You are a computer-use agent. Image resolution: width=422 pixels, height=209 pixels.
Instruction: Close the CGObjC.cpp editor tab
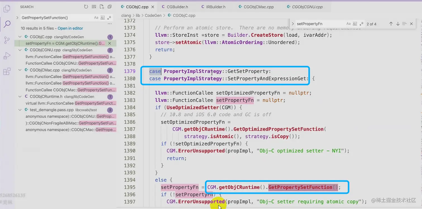pyautogui.click(x=153, y=7)
